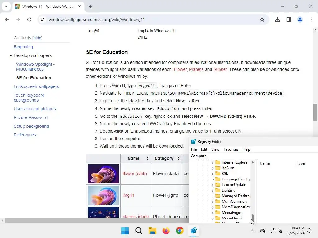Open Registry Editor Edit menu
Image resolution: width=318 pixels, height=238 pixels.
tap(204, 149)
